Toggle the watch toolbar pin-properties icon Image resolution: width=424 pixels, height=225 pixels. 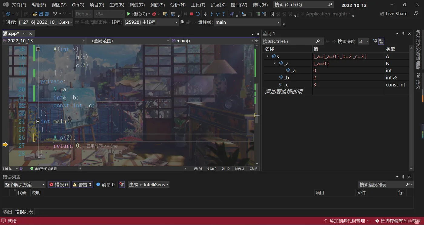point(375,41)
